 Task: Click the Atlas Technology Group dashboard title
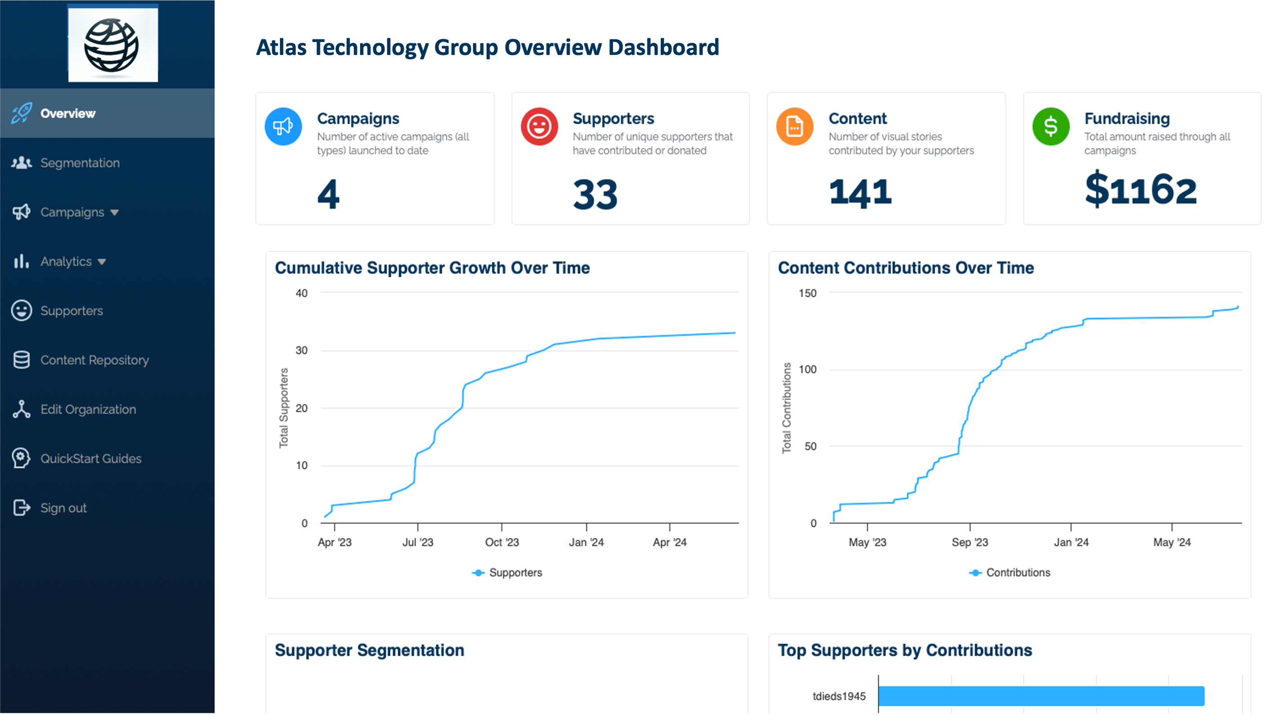tap(487, 47)
